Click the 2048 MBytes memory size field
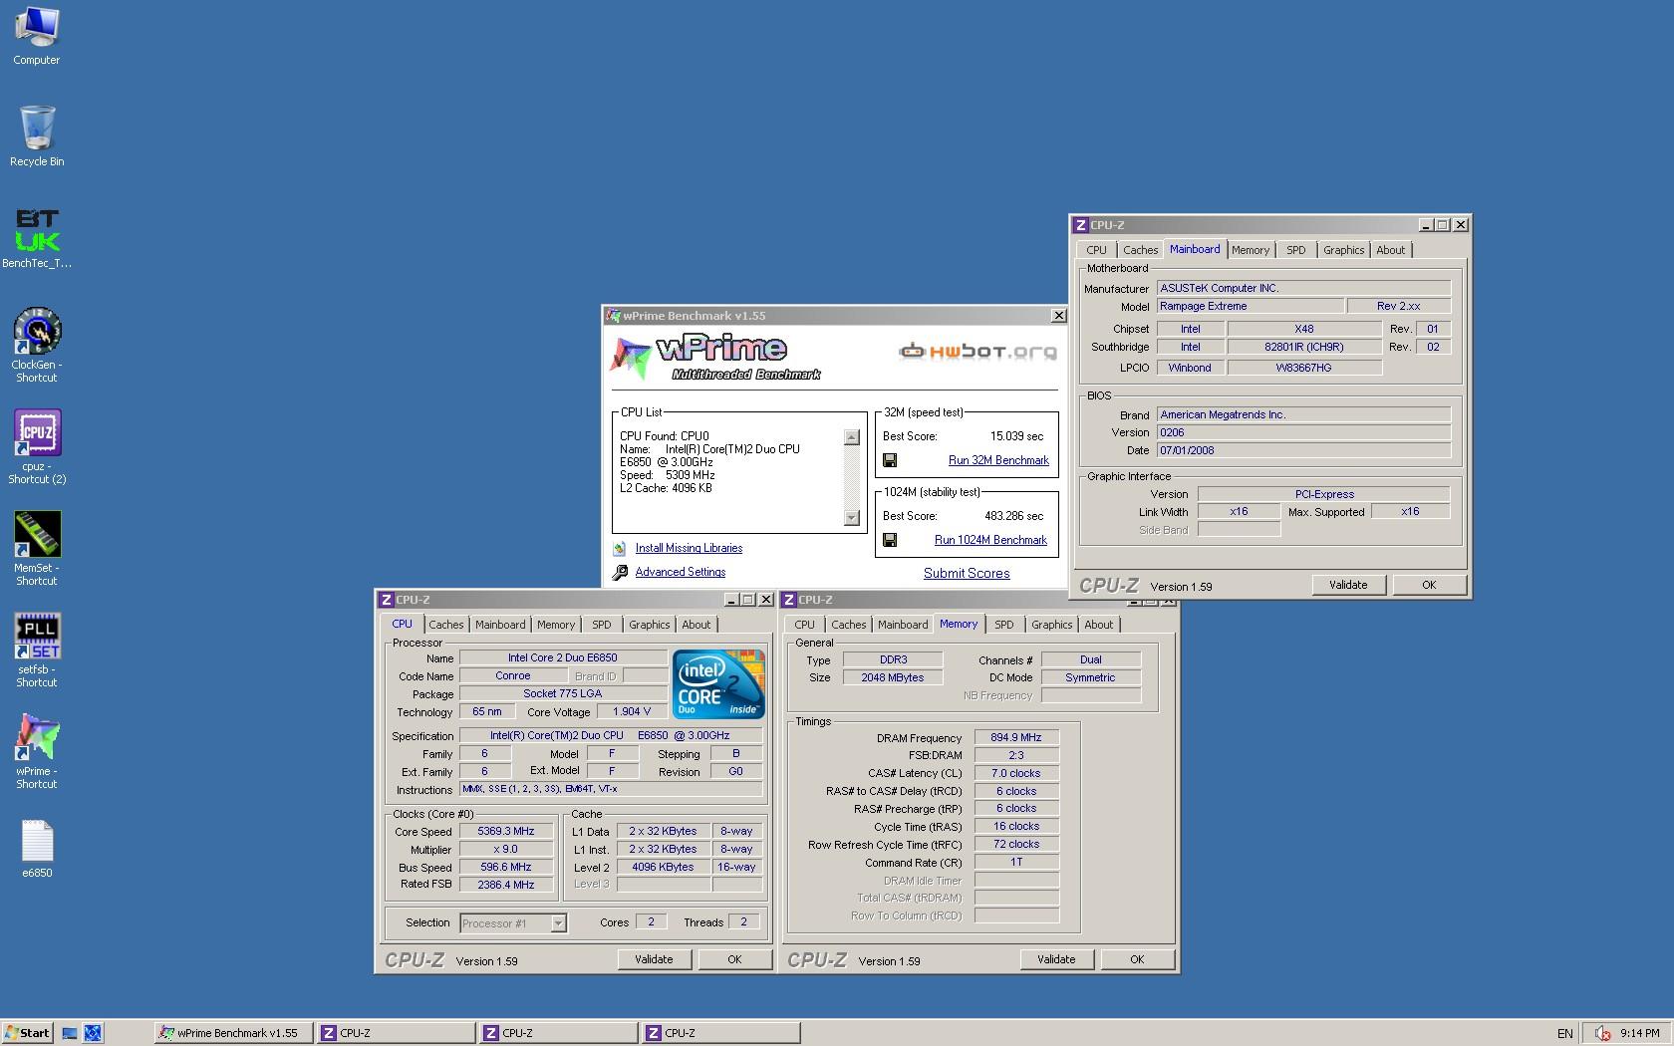This screenshot has height=1046, width=1674. click(x=893, y=677)
